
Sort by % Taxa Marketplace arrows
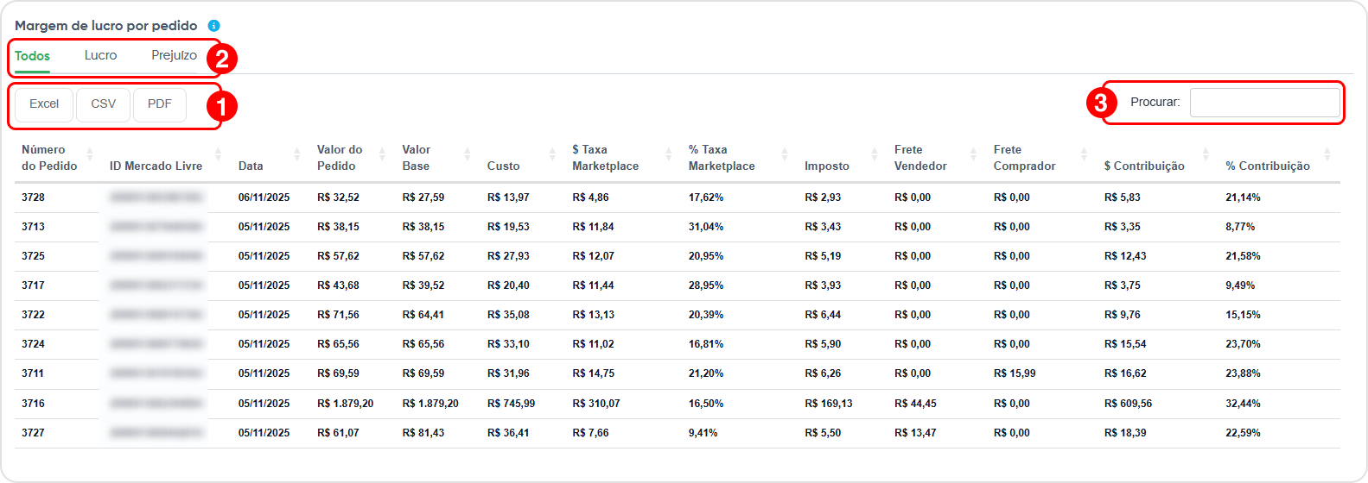point(784,154)
